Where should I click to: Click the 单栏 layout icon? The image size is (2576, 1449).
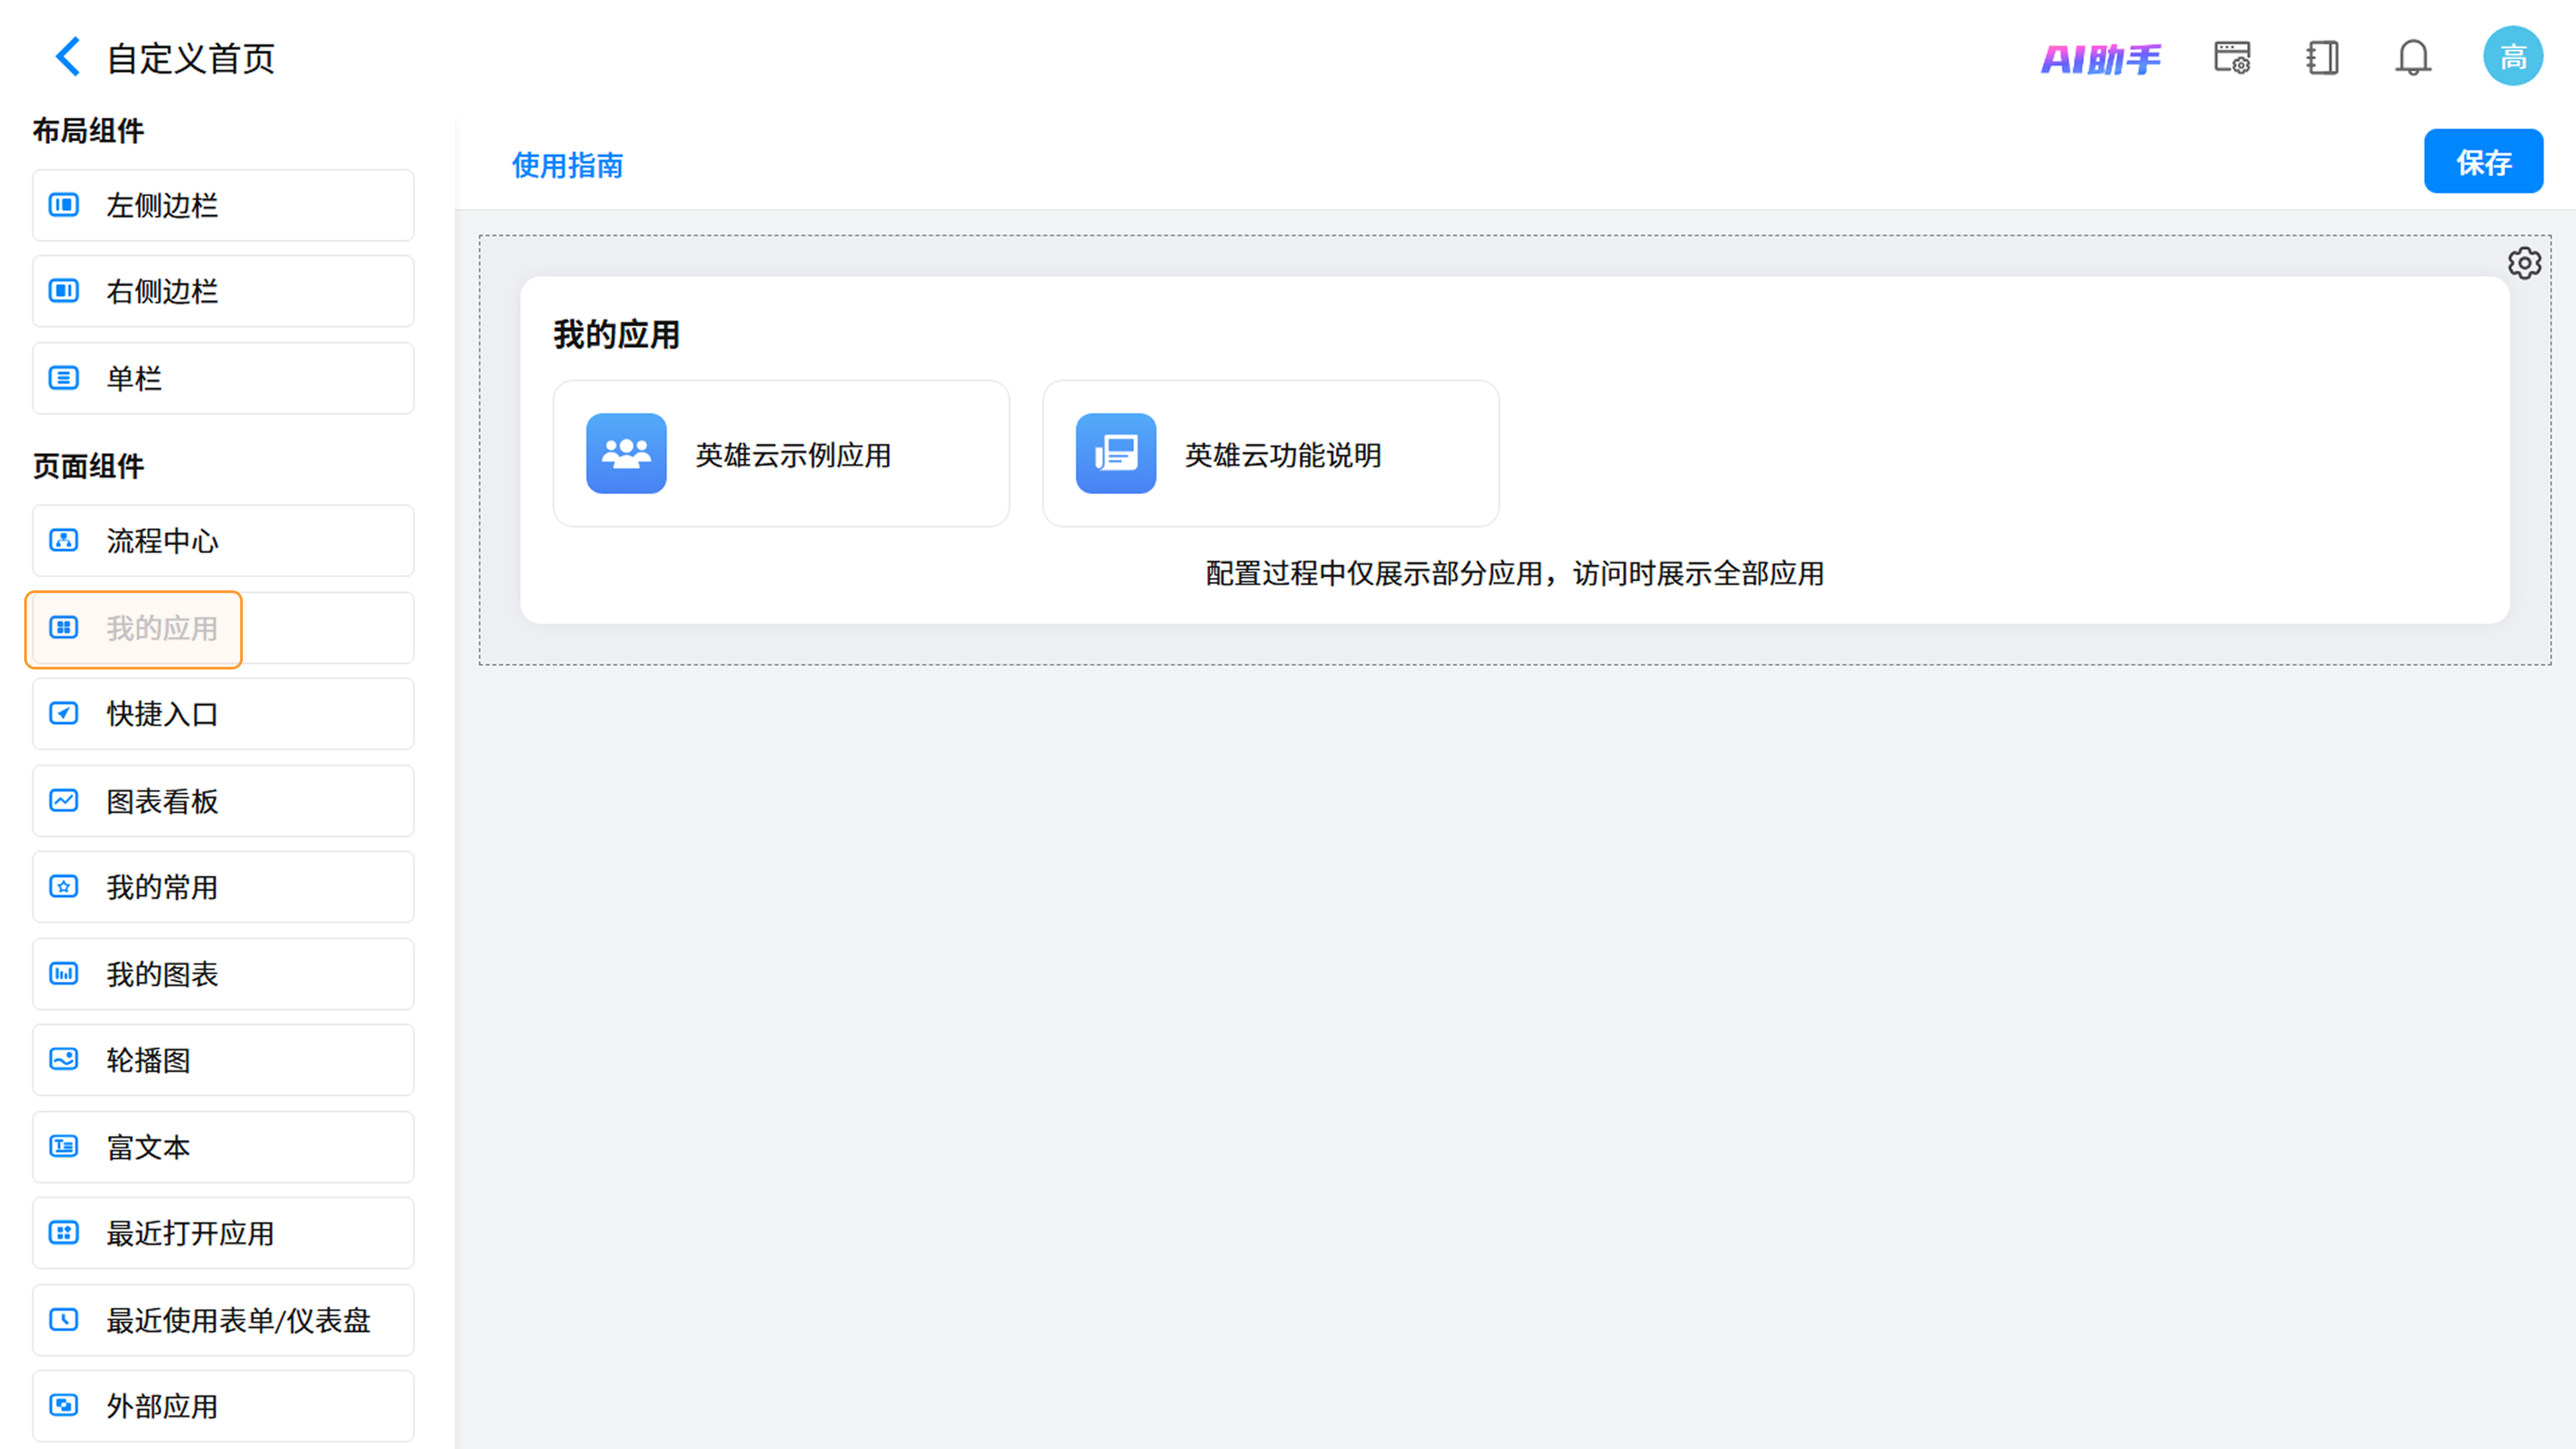64,378
